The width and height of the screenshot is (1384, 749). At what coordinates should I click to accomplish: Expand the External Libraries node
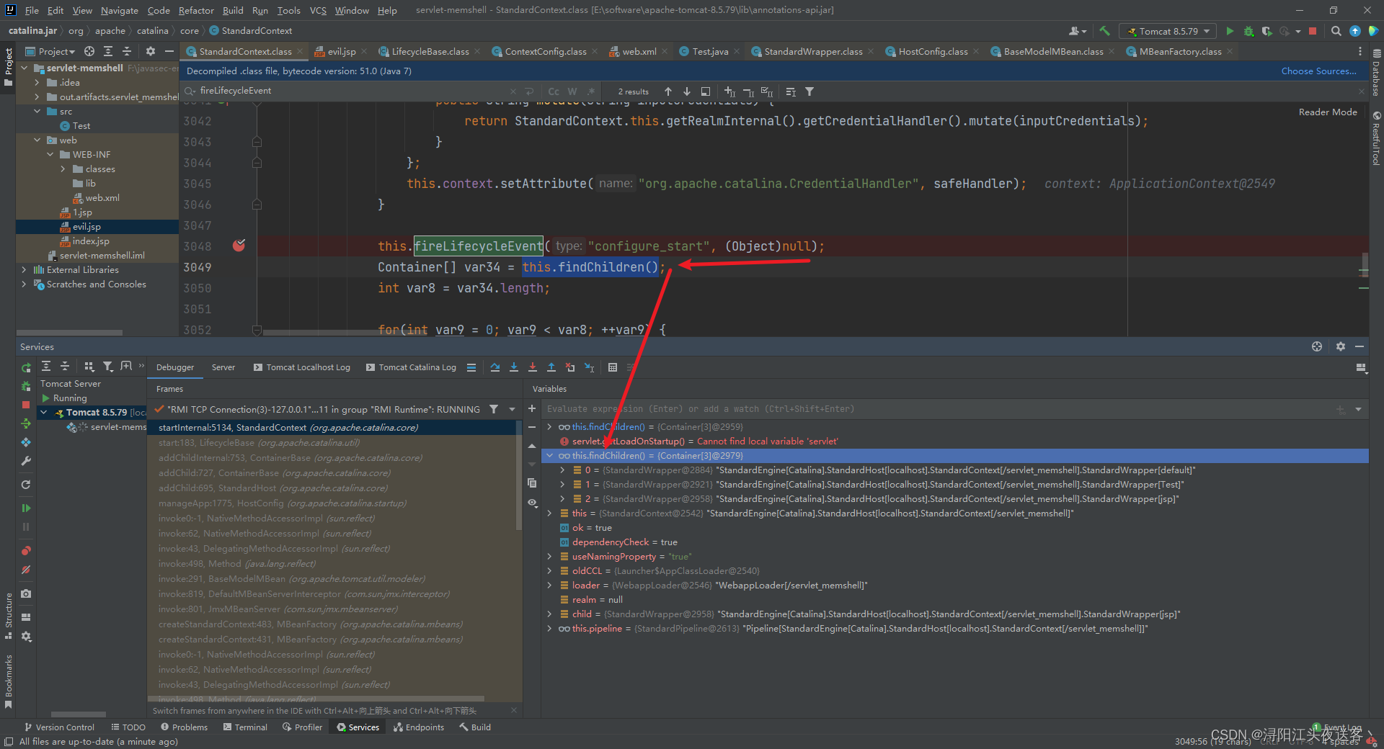point(25,270)
